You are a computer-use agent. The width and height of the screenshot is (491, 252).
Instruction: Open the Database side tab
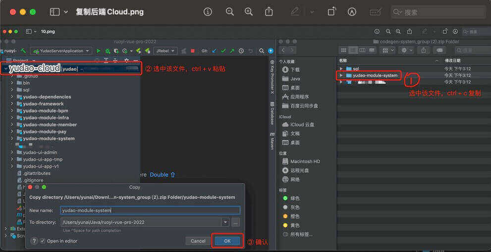[x=272, y=113]
